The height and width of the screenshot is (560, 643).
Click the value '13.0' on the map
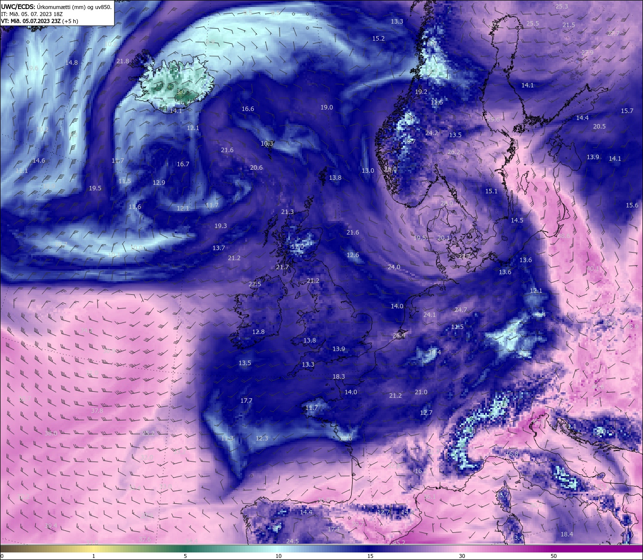(368, 171)
